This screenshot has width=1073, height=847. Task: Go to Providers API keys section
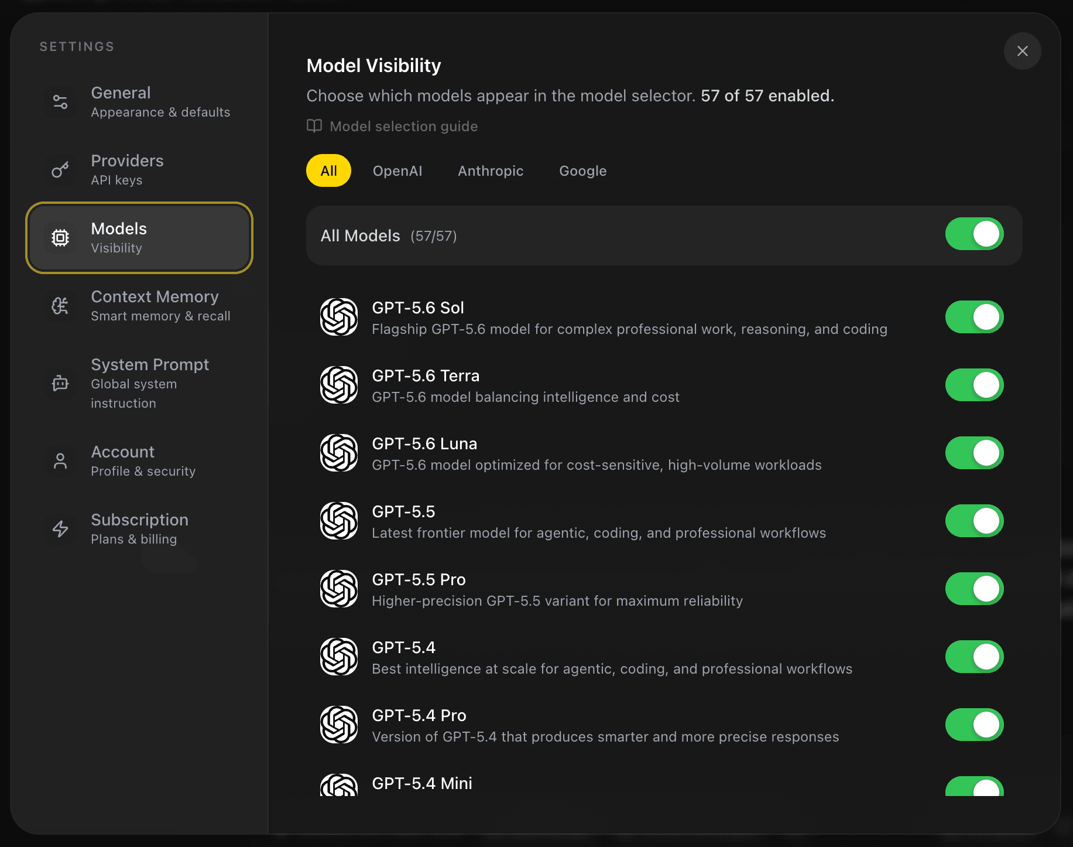tap(139, 170)
